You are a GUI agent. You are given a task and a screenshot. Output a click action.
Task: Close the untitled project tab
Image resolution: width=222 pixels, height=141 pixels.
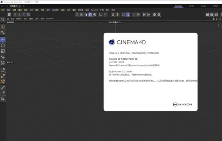tap(20, 6)
